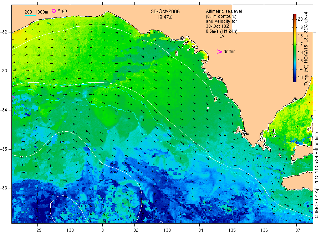This screenshot has height=235, width=321.
Task: Click the latitude axis label -33
Action: 4,71
